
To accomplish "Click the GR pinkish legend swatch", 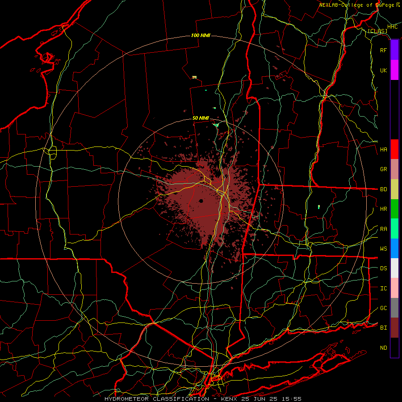I will (x=394, y=169).
